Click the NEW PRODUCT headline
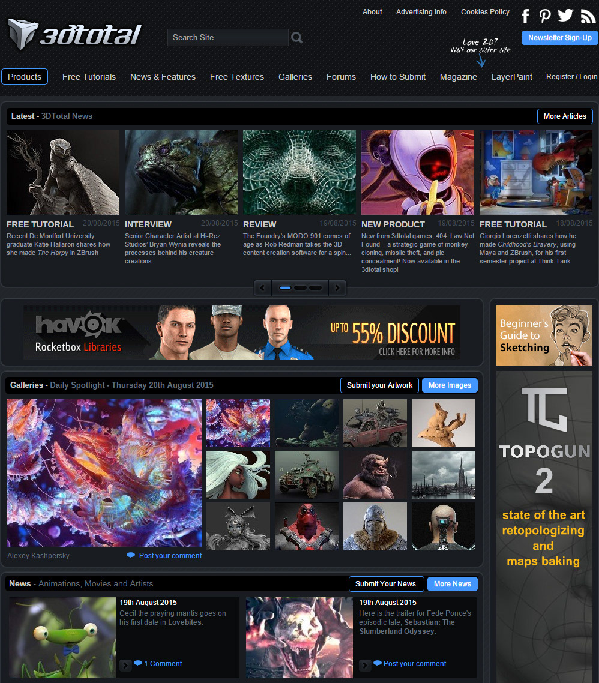The image size is (599, 683). coord(393,224)
